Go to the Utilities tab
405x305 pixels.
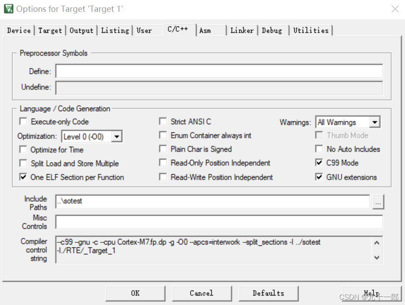[x=311, y=30]
